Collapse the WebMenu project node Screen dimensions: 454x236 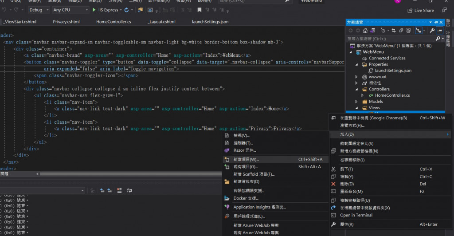[x=351, y=52]
